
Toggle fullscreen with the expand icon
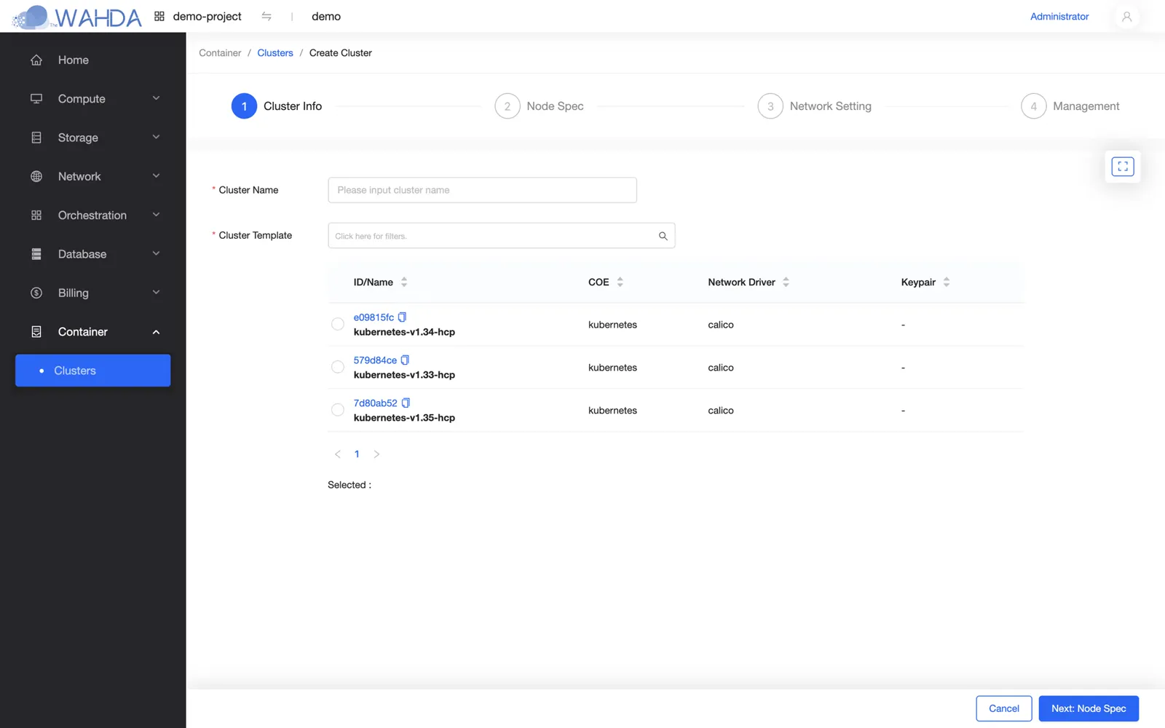(x=1123, y=167)
